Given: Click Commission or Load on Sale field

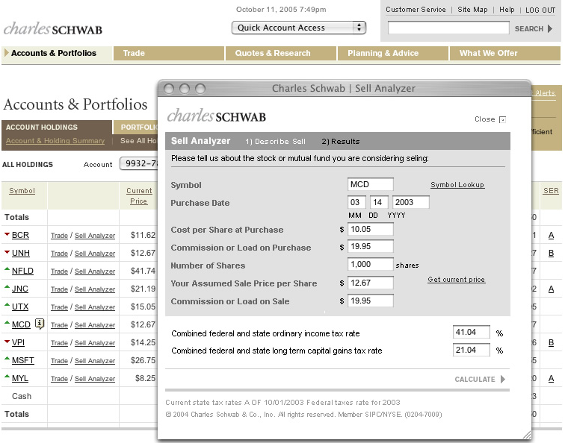Looking at the screenshot, I should click(370, 301).
